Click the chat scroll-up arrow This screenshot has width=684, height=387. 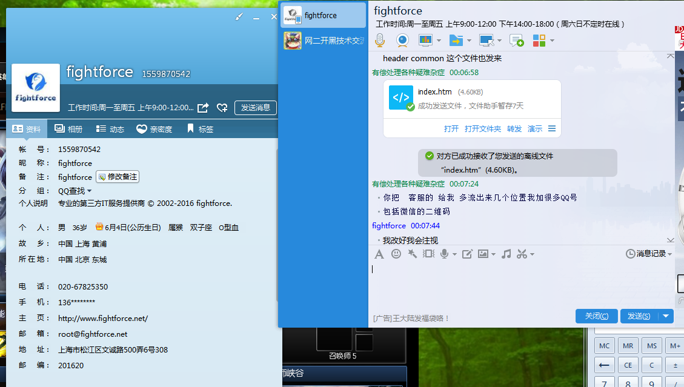671,56
